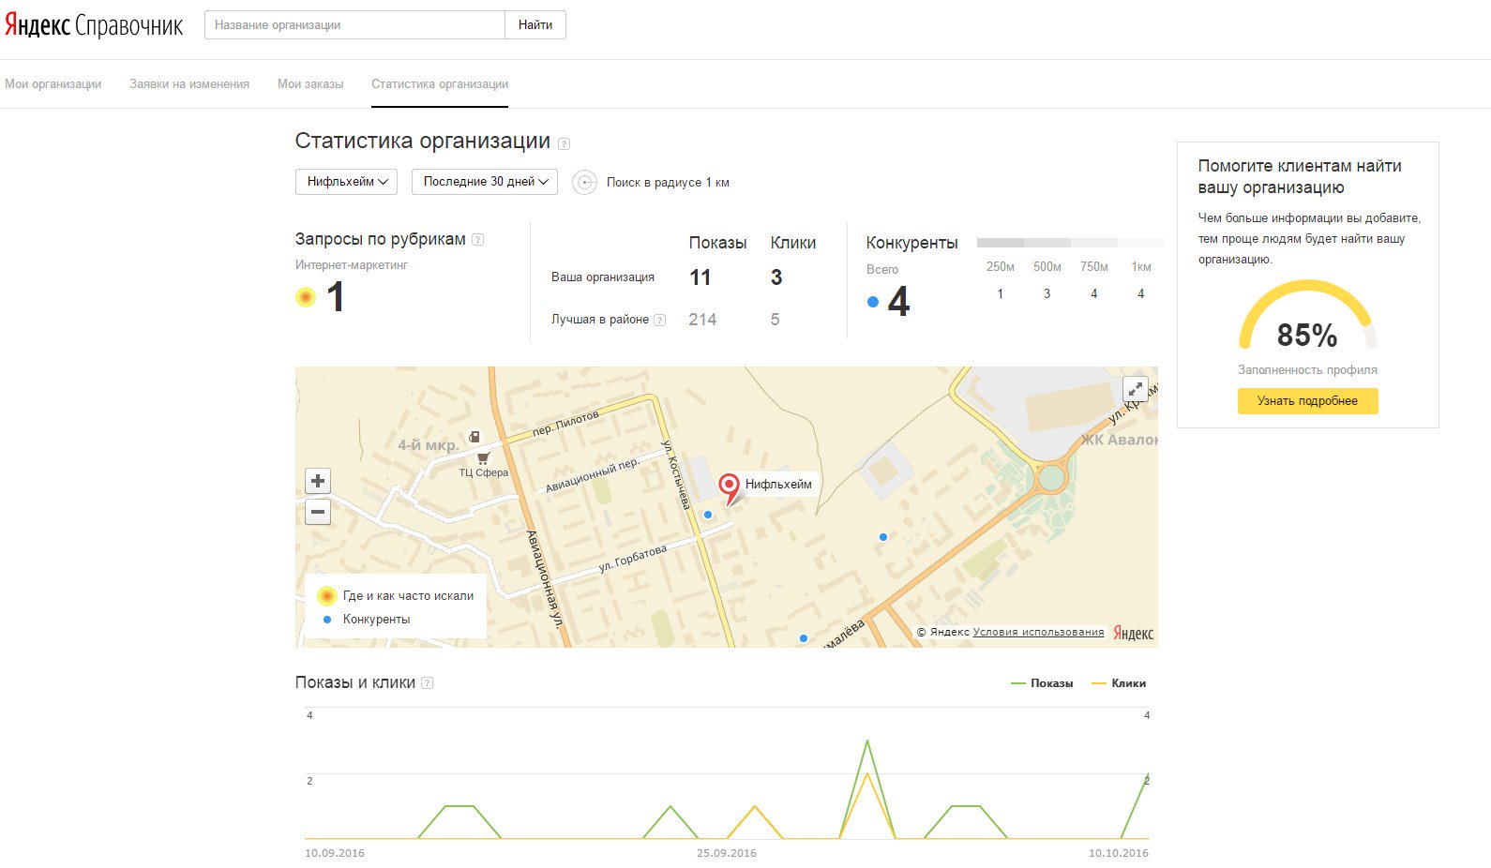The height and width of the screenshot is (868, 1491).
Task: Open help icon next to Статистика организации heading
Action: [x=564, y=143]
